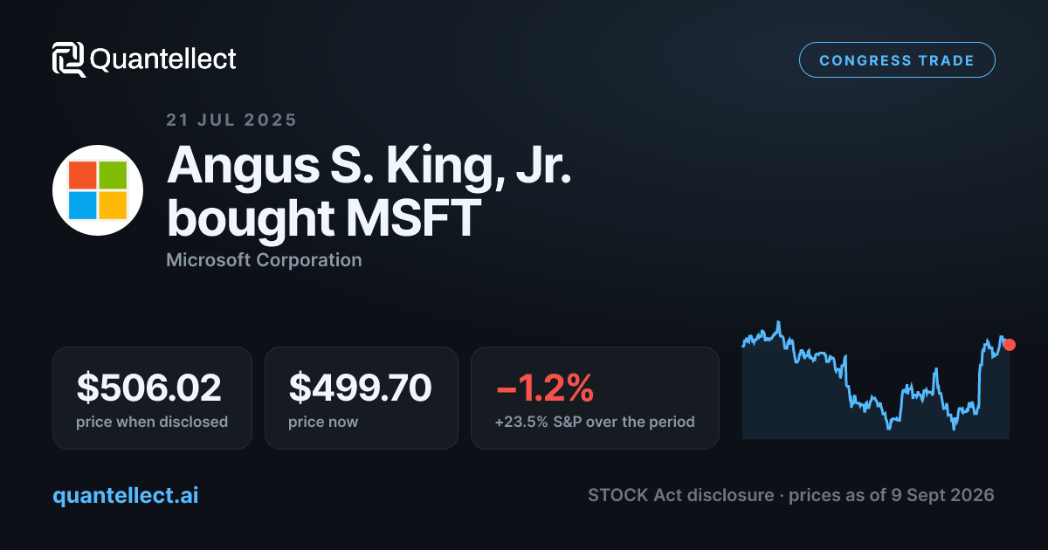The width and height of the screenshot is (1048, 550).
Task: Click the CONGRESS TRADE badge
Action: point(897,60)
